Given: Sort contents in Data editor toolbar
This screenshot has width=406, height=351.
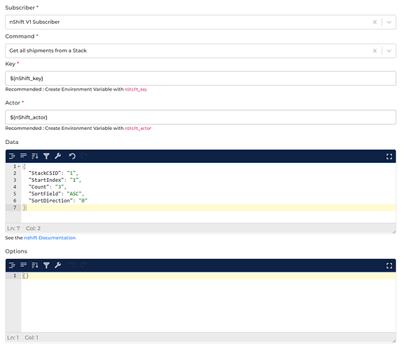Looking at the screenshot, I should (35, 156).
